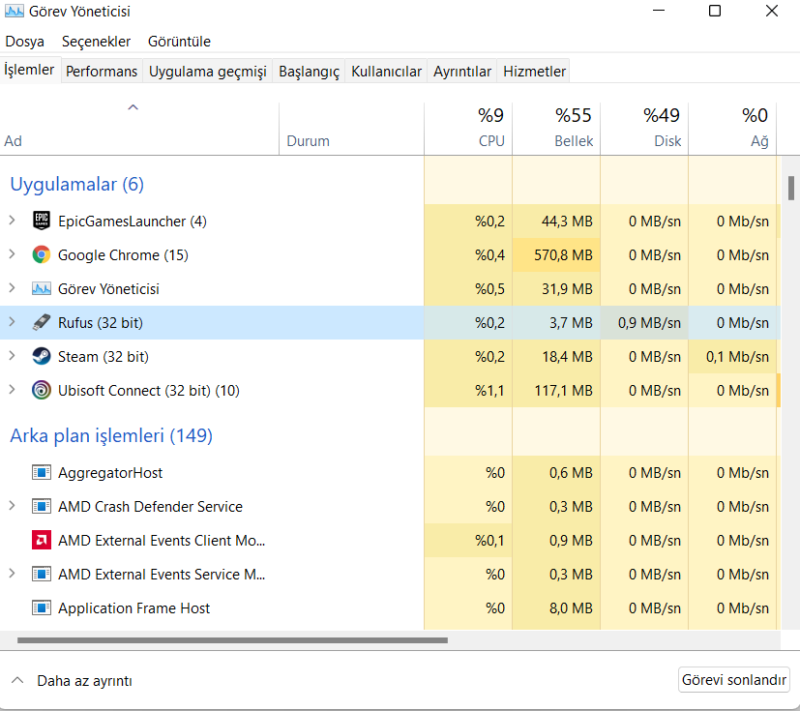Click the 8,0 MB memory cell

556,608
